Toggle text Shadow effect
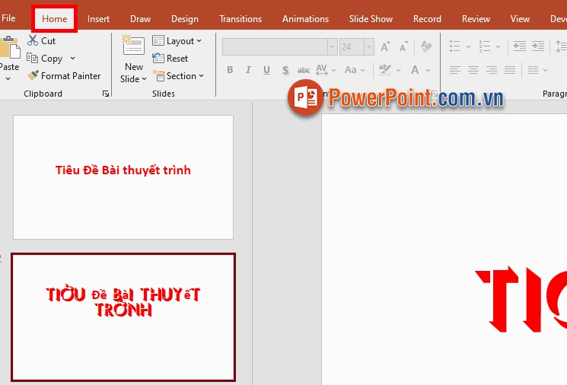The image size is (567, 385). [x=285, y=70]
